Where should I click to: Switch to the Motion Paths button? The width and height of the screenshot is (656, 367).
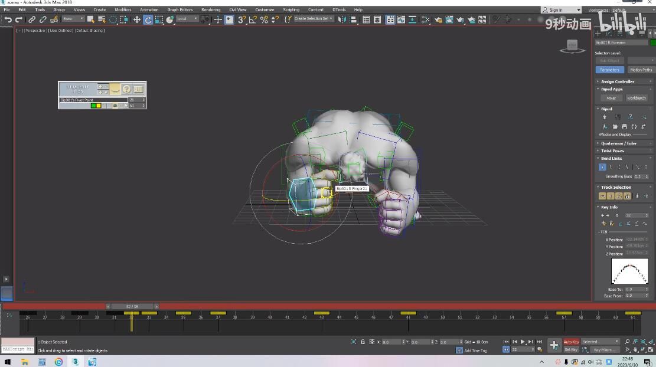pos(641,70)
